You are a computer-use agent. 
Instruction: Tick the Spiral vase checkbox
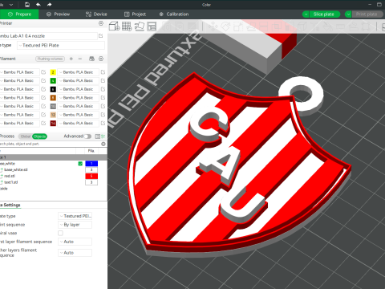61,233
